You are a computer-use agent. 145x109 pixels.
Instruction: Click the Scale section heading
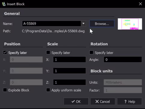coord(53,44)
